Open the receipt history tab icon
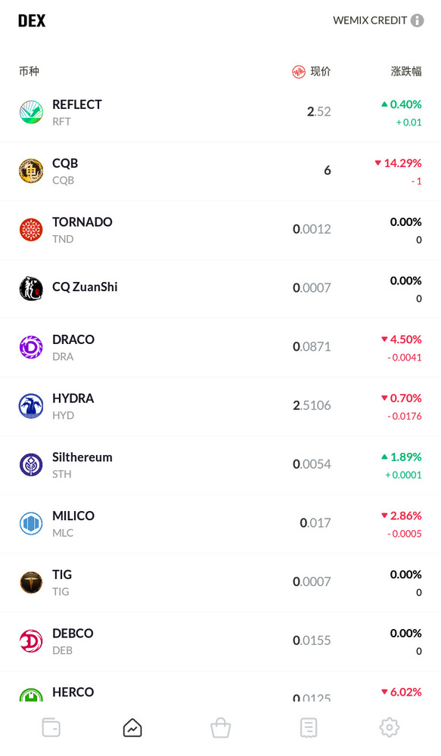441x756 pixels. [x=309, y=727]
